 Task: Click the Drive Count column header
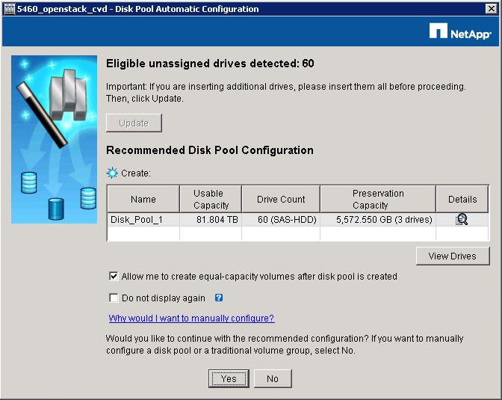tap(281, 199)
